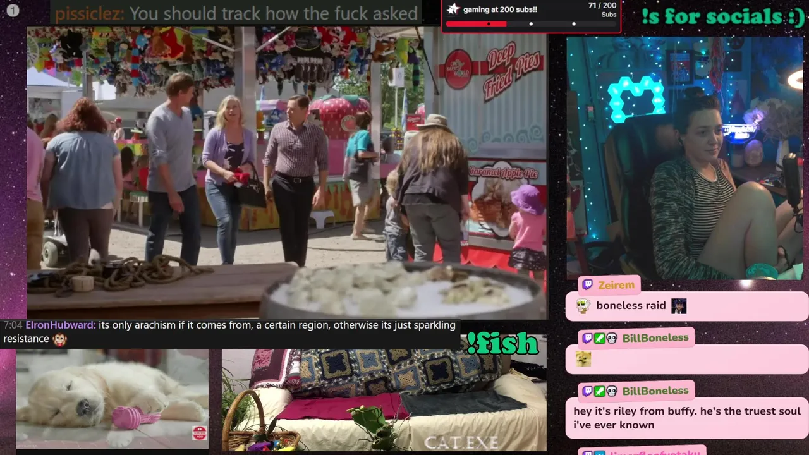Click the sleeping puppy video panel

coord(112,399)
